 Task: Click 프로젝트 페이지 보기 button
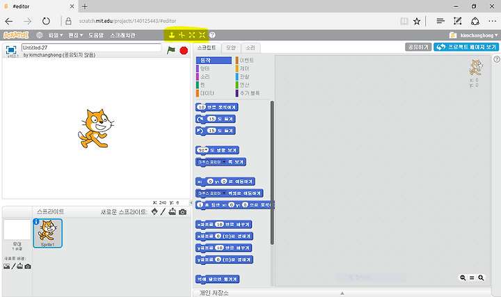pyautogui.click(x=466, y=47)
